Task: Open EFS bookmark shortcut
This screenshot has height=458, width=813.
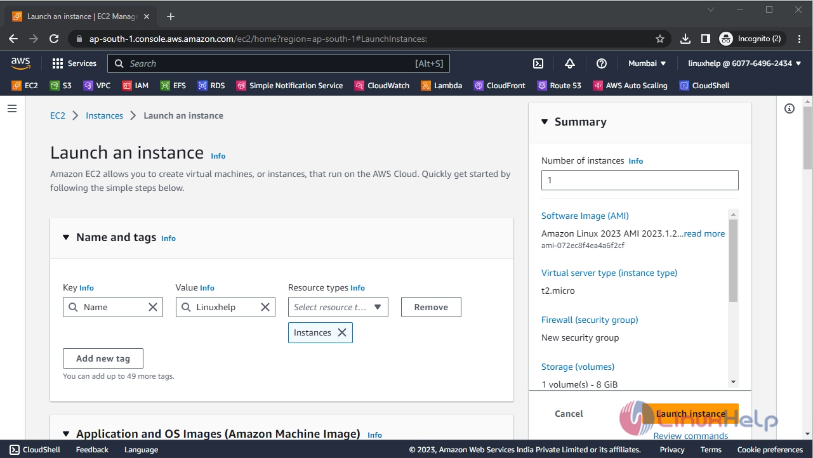Action: [173, 86]
